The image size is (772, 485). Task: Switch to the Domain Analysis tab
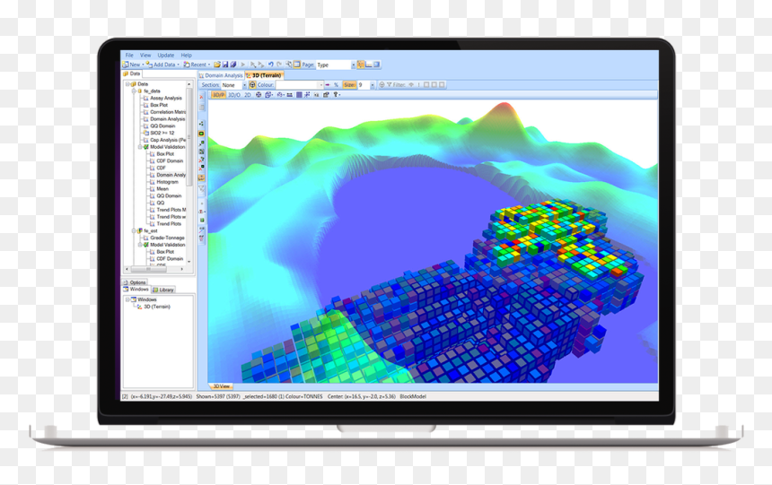point(220,75)
